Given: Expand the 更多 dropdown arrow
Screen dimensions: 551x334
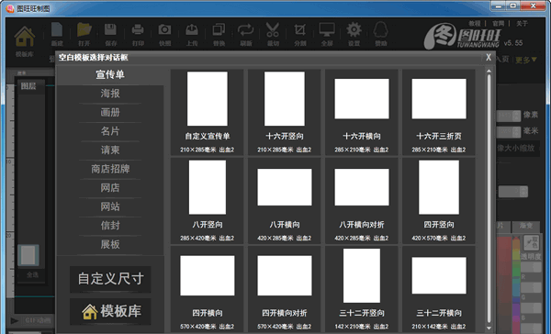Looking at the screenshot, I should tap(534, 60).
